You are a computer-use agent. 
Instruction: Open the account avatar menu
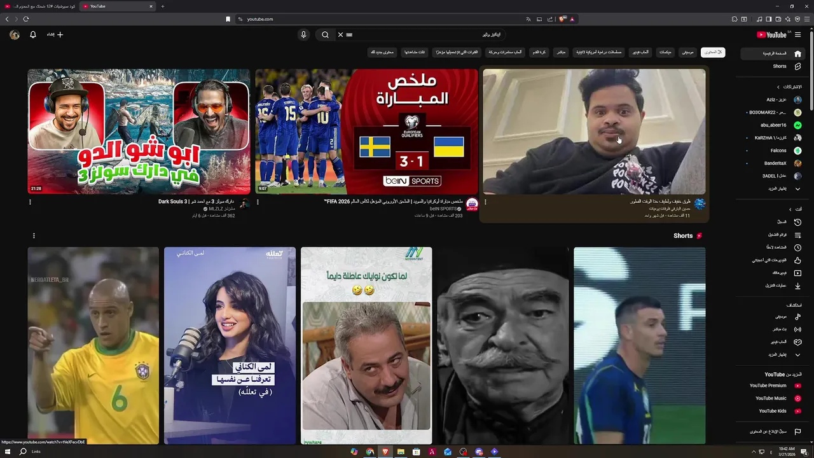(15, 34)
